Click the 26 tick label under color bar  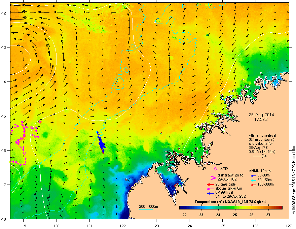click(252, 215)
